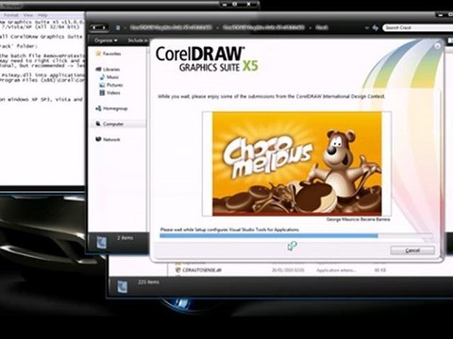Viewport: 453px width, 339px height.
Task: Click the Computer icon in sidebar
Action: [98, 123]
